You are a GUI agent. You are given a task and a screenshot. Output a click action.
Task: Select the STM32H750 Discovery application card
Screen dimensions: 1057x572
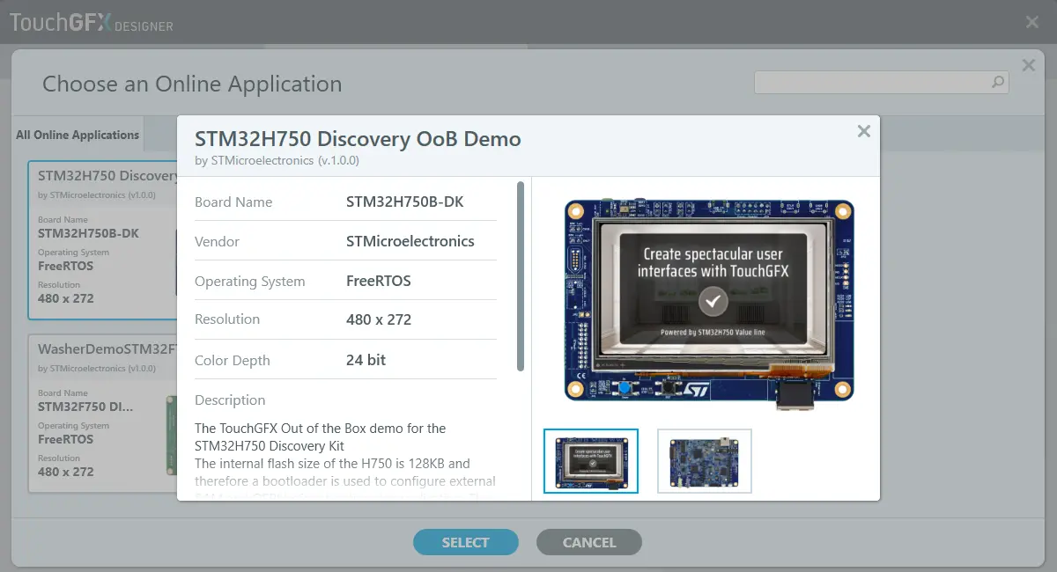(103, 239)
